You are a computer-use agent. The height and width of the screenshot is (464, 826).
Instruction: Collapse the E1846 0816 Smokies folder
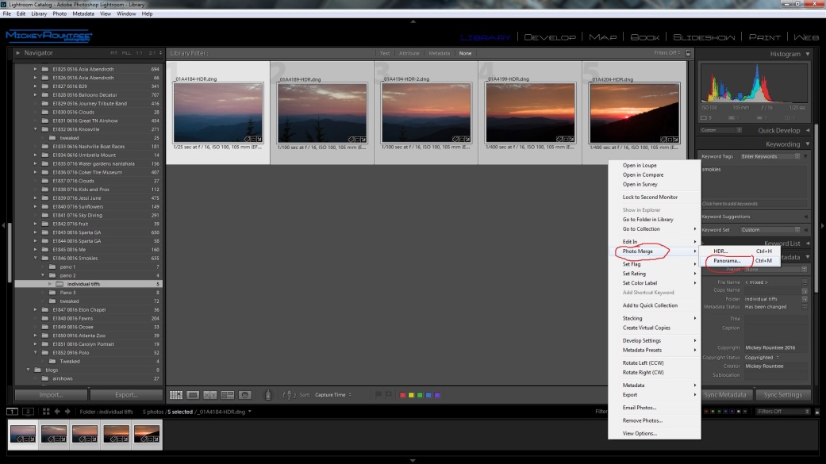point(35,258)
